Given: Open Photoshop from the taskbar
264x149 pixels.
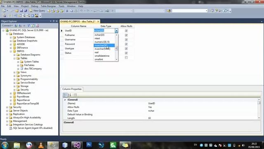Looking at the screenshot, I should (x=89, y=145).
